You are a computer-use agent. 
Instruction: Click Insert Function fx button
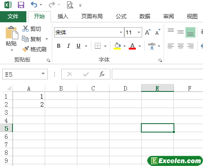point(102,74)
